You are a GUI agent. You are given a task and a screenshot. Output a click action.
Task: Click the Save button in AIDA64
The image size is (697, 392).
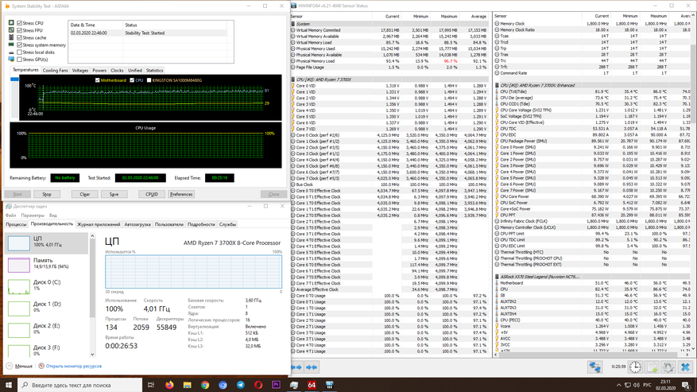pos(114,194)
